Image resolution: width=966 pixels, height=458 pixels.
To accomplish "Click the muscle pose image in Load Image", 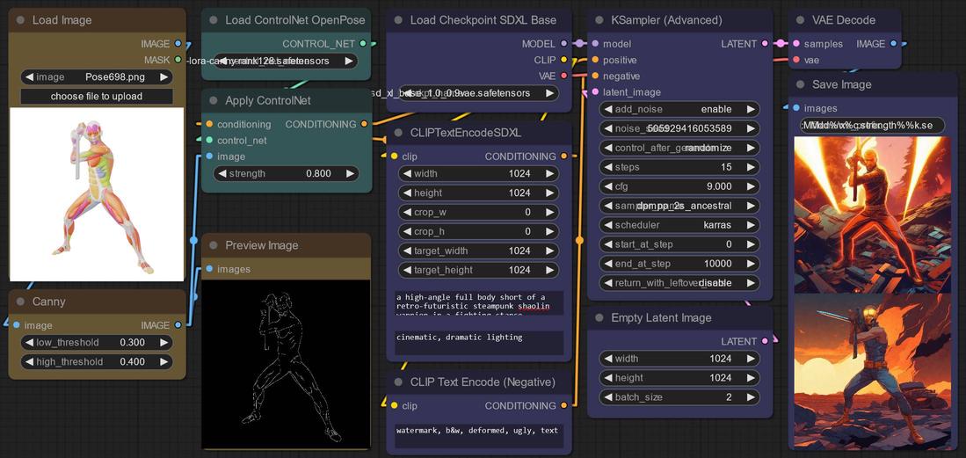I will coord(97,194).
